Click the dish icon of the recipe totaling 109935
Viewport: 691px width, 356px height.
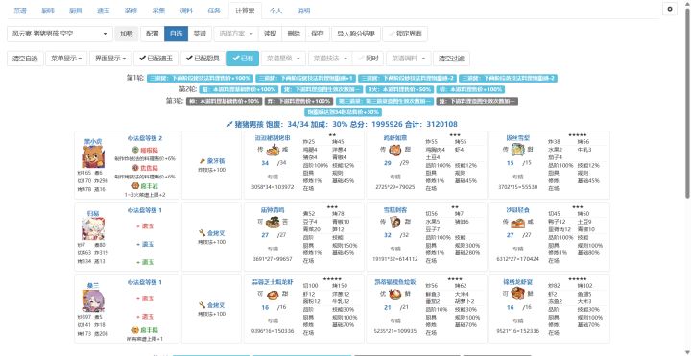(394, 294)
